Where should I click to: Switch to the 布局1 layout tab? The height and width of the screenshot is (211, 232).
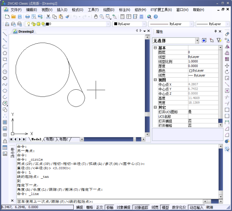[x=50, y=139]
